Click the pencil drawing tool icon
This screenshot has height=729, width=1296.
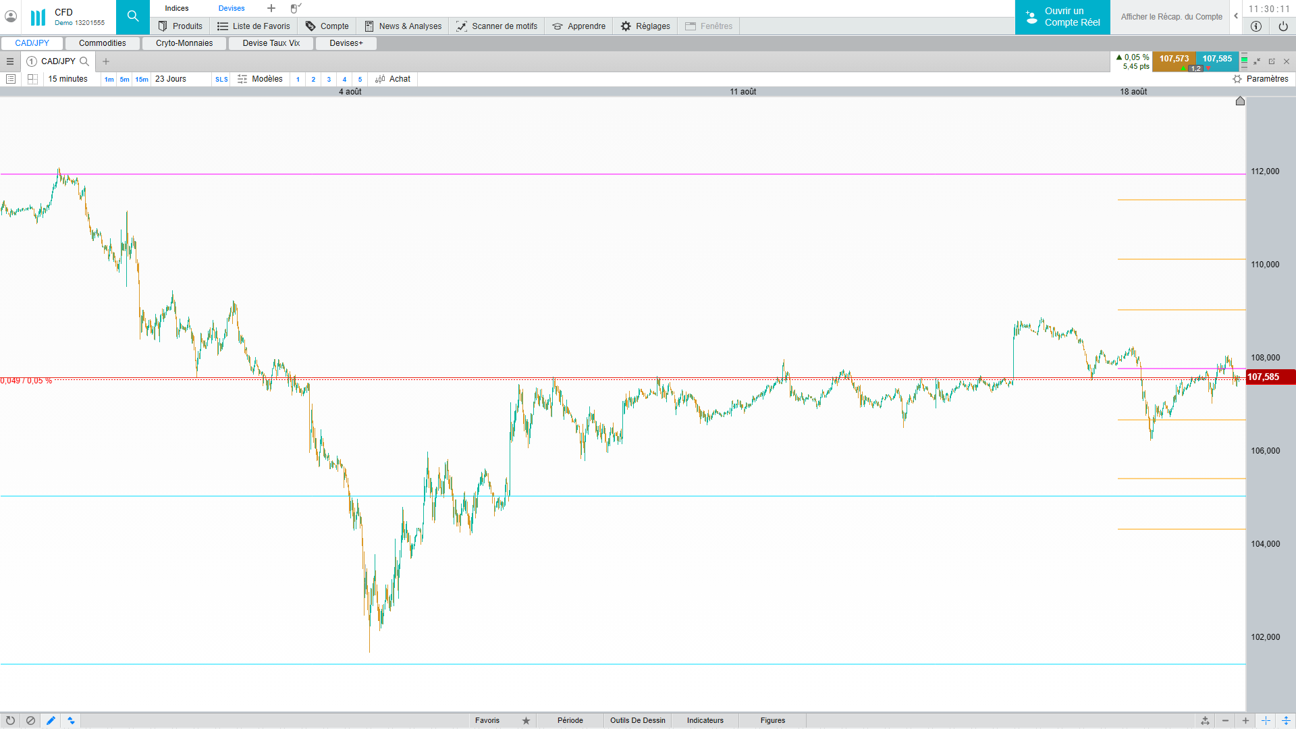pyautogui.click(x=51, y=720)
